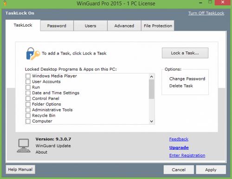
Task: Open the About link
Action: (x=41, y=152)
